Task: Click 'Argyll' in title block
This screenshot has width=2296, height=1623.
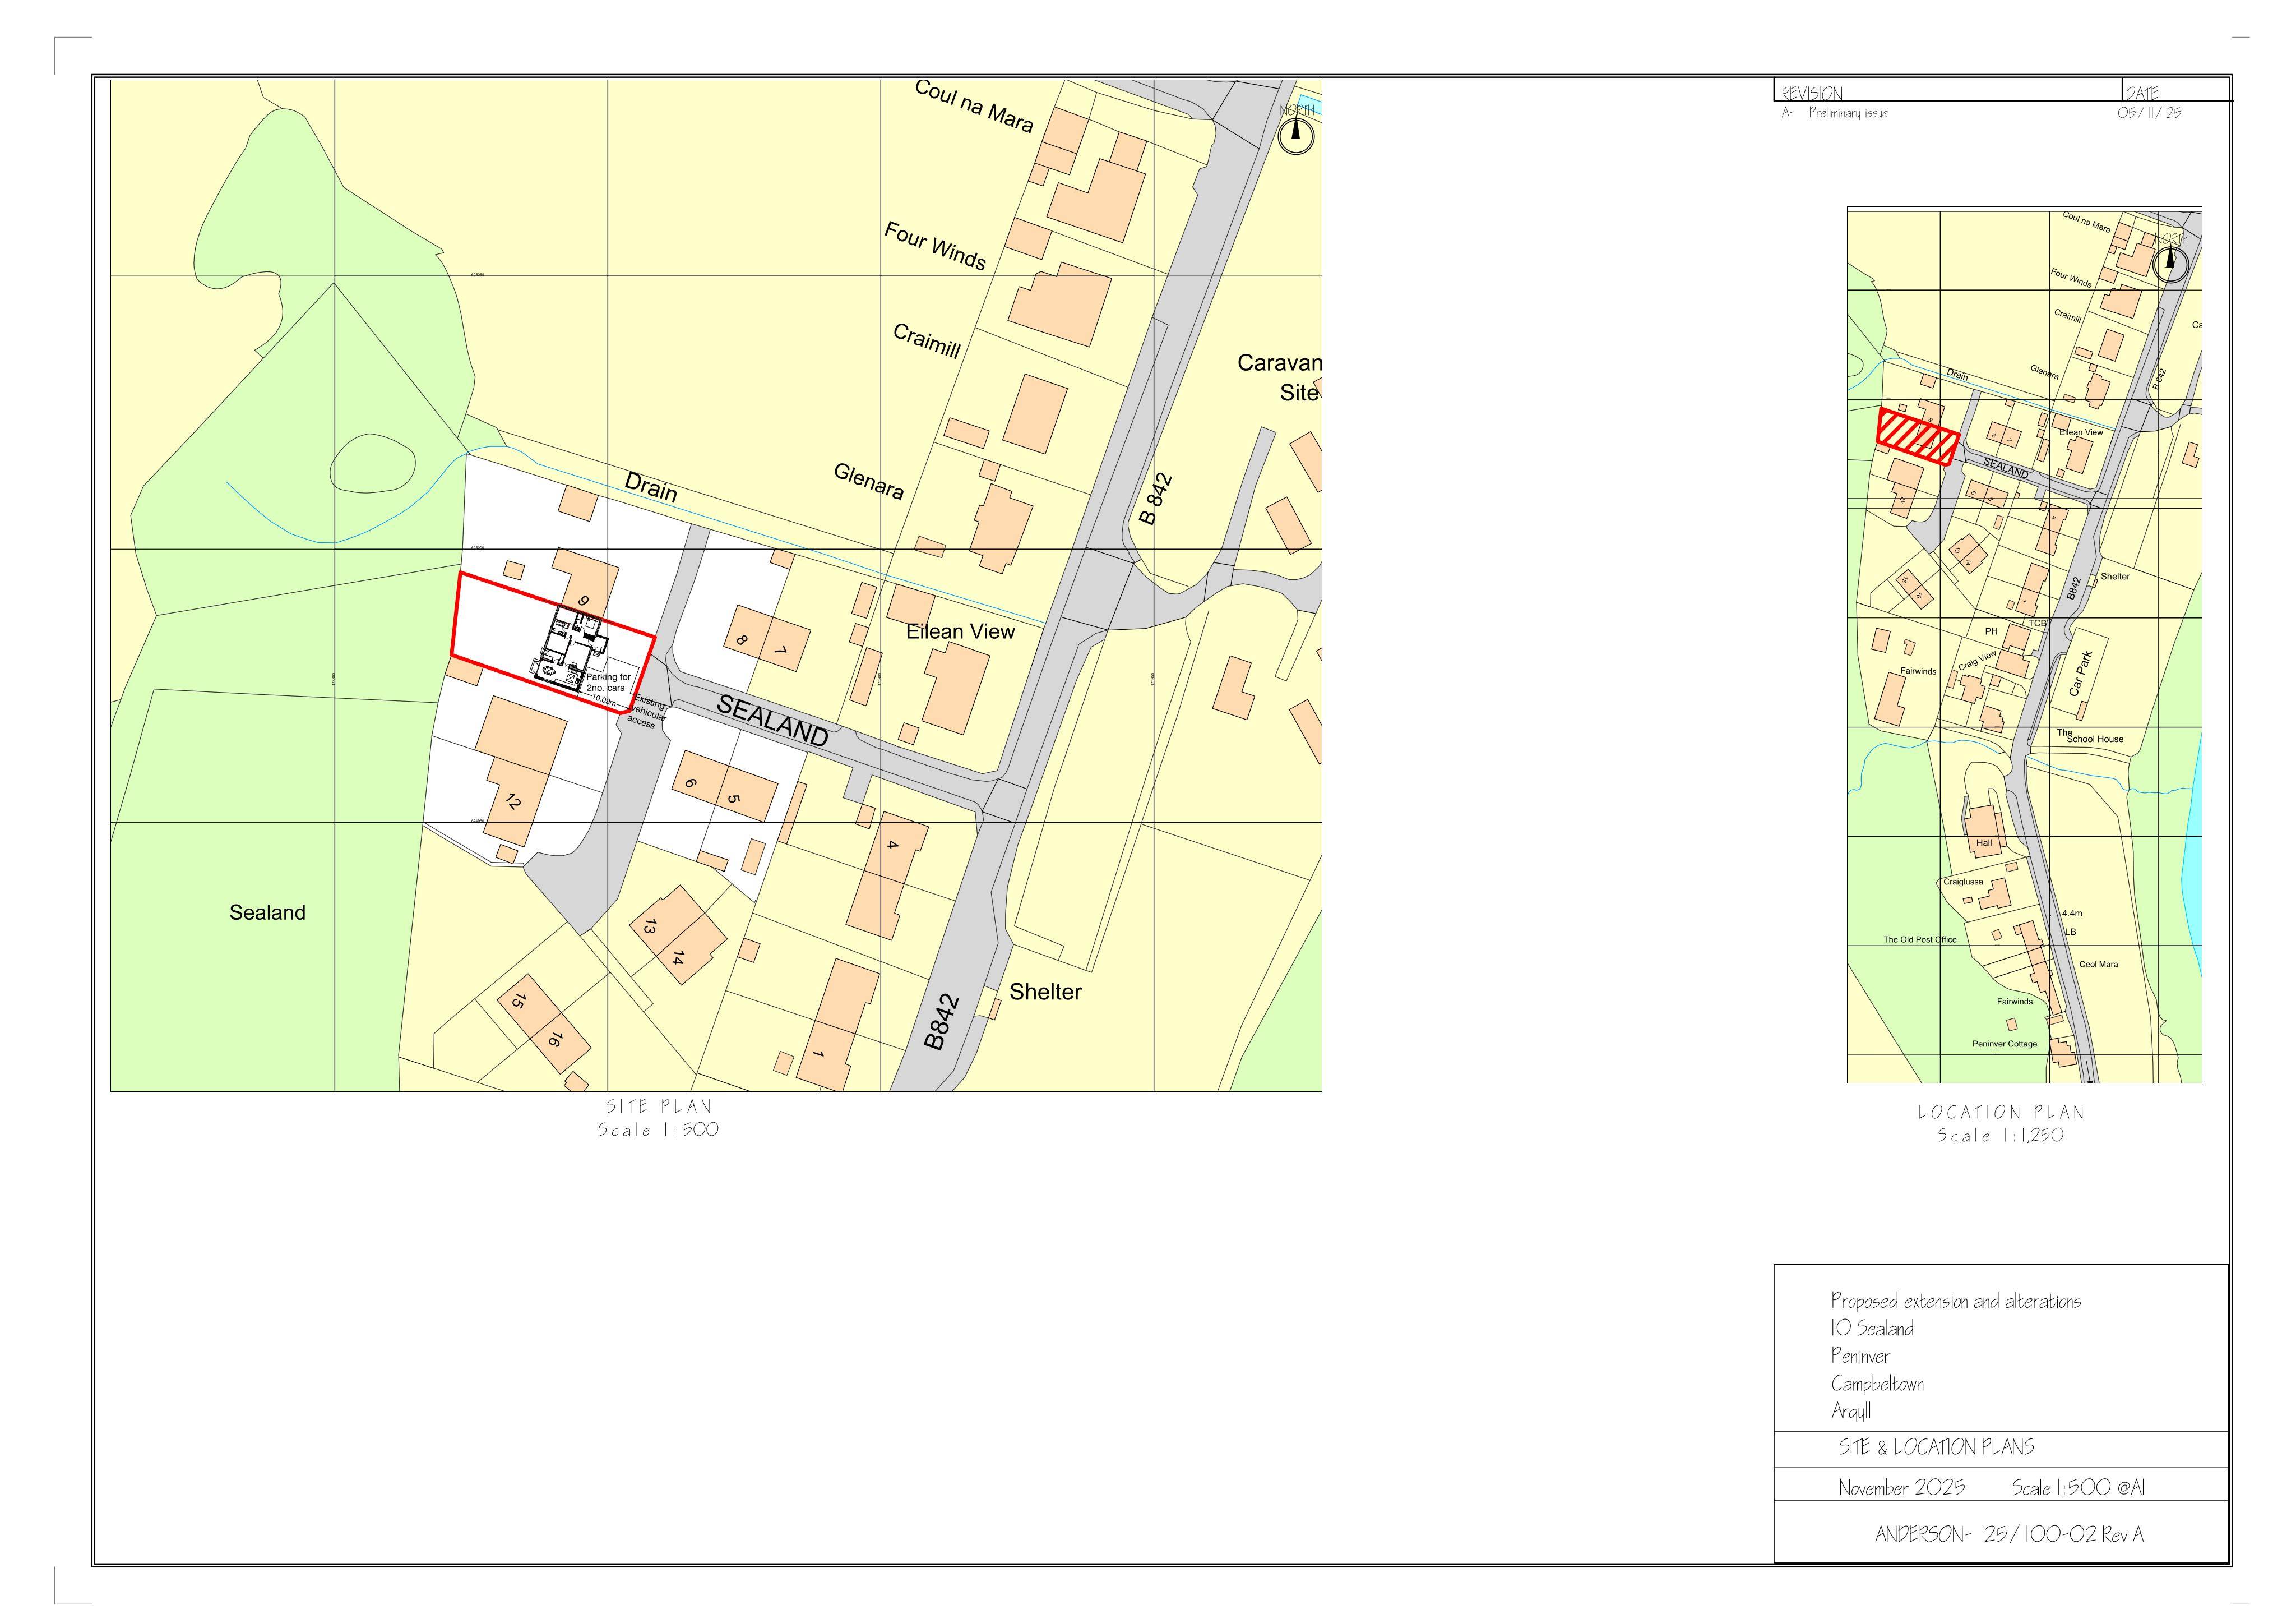Action: pos(1851,1411)
